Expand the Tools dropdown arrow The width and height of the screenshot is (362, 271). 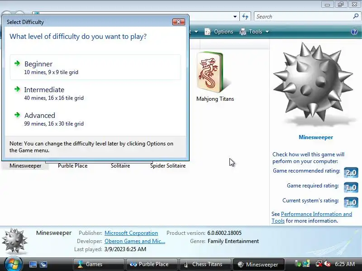[x=267, y=32]
